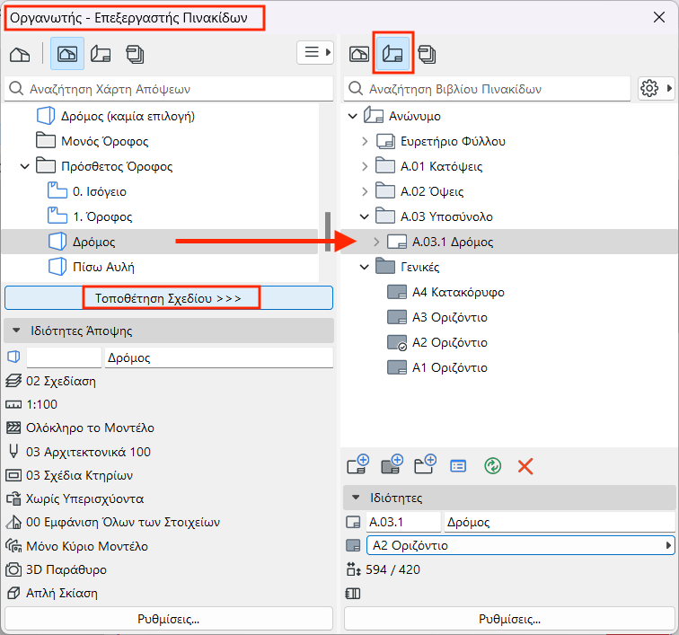This screenshot has height=635, width=679.
Task: Expand A.01 Κατόψεις folder
Action: coord(365,166)
